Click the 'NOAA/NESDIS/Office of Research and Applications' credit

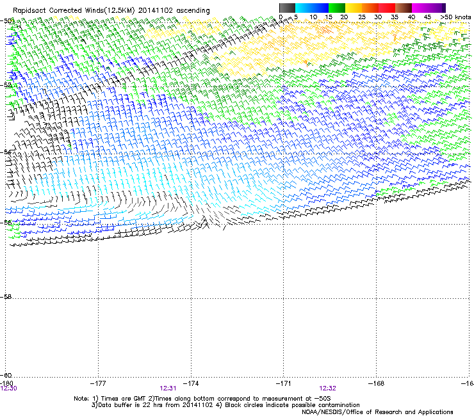pos(377,412)
